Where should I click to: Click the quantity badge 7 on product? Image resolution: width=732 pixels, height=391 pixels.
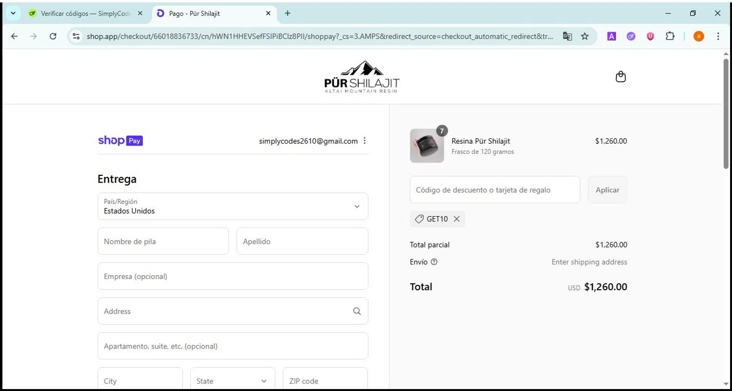pyautogui.click(x=442, y=131)
